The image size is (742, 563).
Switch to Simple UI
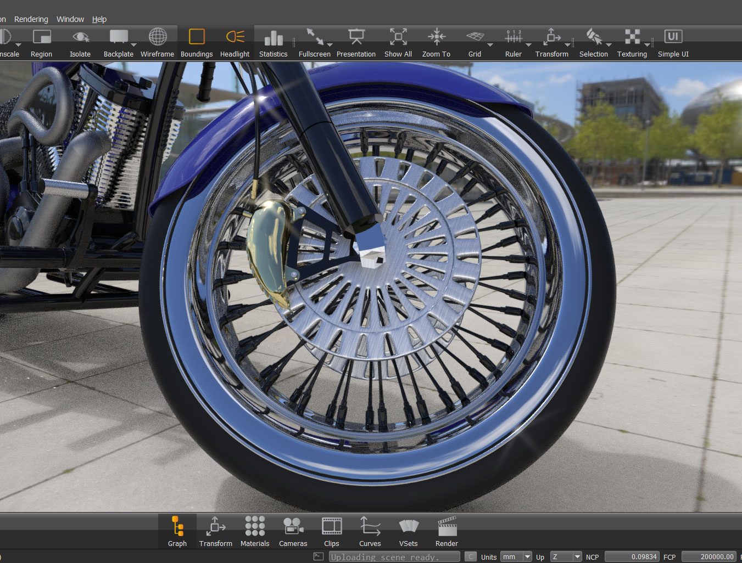click(x=673, y=37)
